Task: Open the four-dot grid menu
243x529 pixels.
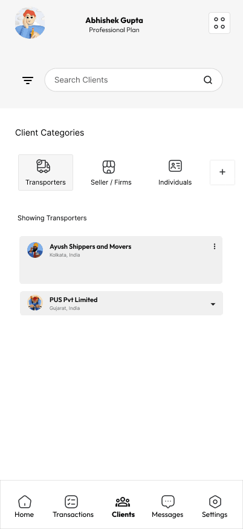Action: click(219, 23)
